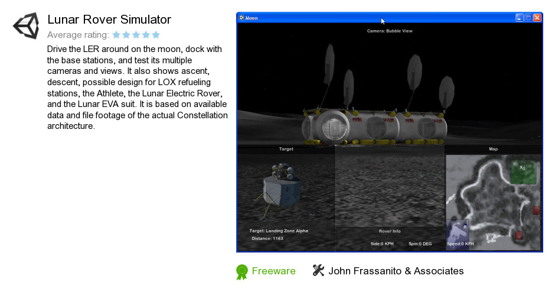Click the Target panel heading
Image resolution: width=555 pixels, height=298 pixels.
[286, 149]
